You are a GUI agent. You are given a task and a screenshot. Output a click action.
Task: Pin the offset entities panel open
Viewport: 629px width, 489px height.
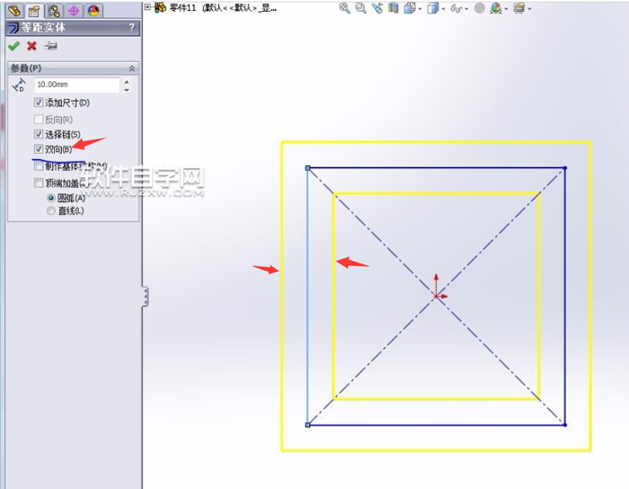[50, 46]
